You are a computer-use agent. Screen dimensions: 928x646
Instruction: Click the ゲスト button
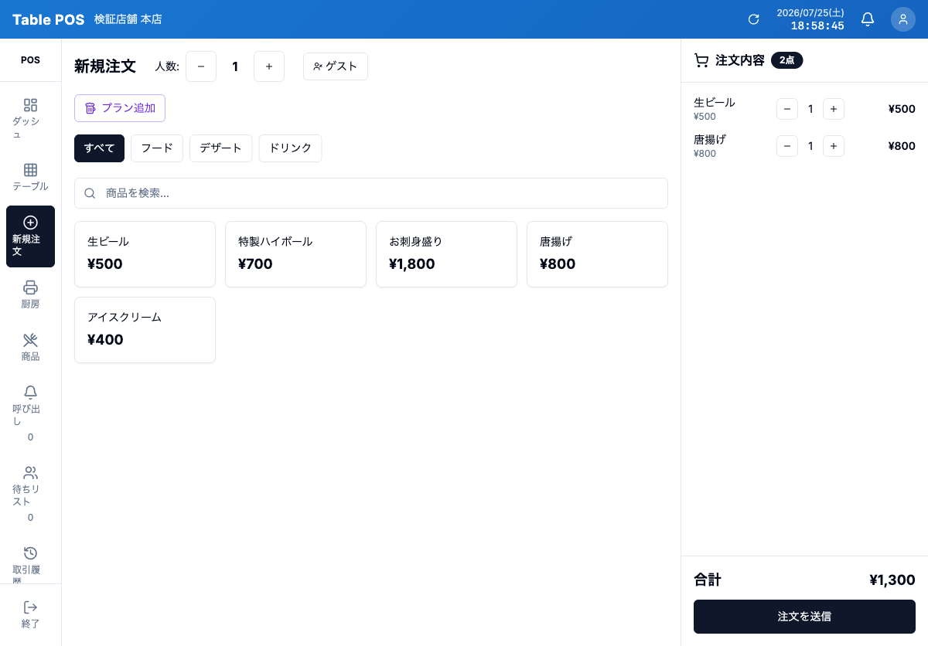coord(336,66)
